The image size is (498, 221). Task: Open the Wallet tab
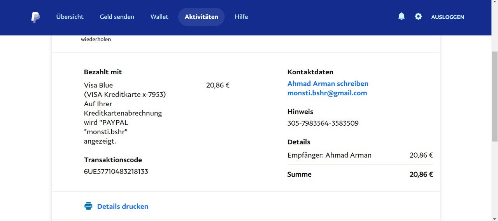160,17
